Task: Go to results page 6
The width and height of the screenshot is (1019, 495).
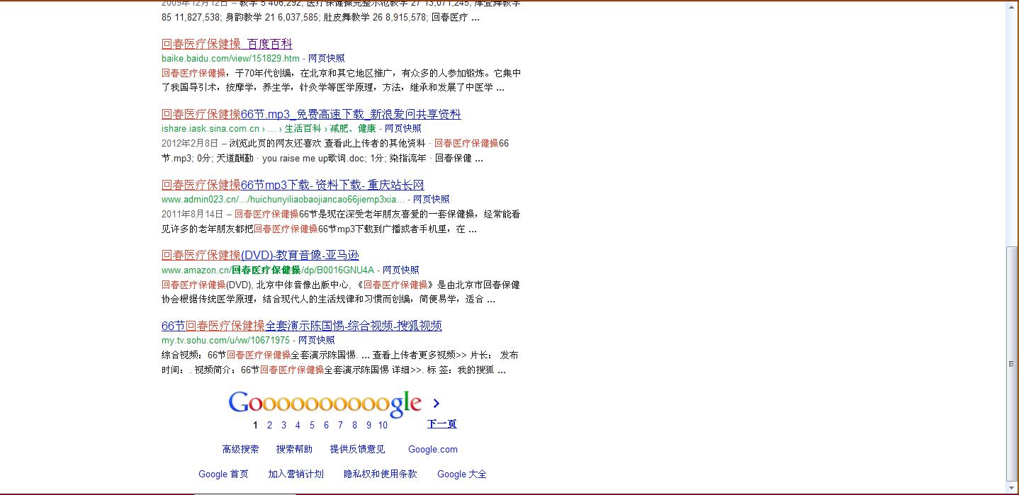Action: point(326,425)
